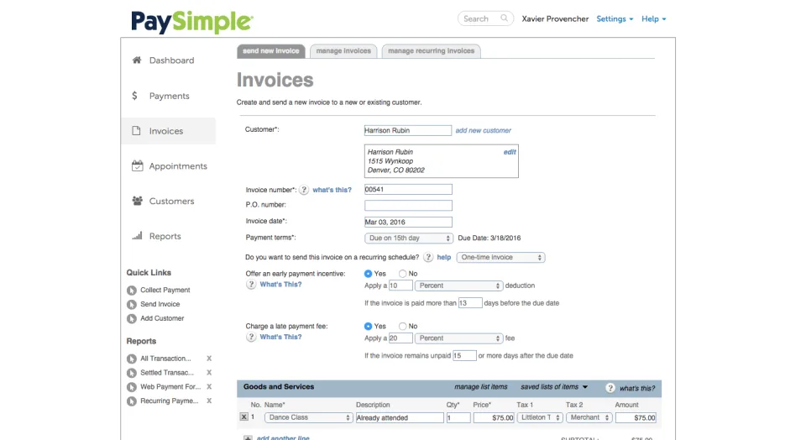Image resolution: width=806 pixels, height=440 pixels.
Task: Click What's This under late payment fee
Action: pos(280,337)
